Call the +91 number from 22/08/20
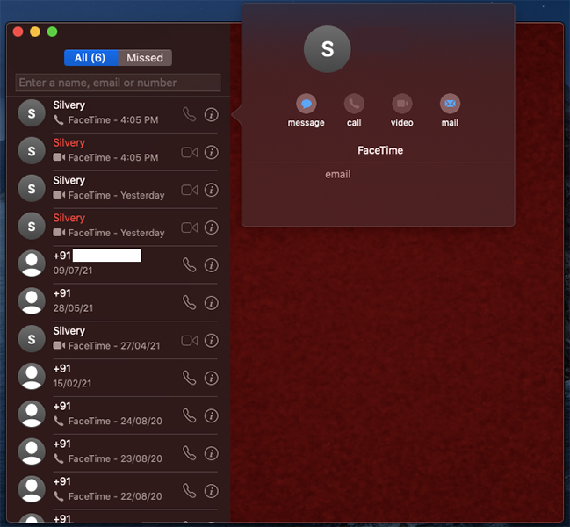570x527 pixels. [190, 491]
